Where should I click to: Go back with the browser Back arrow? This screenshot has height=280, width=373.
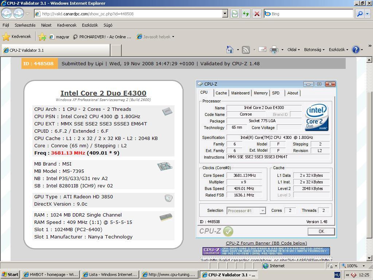(7, 13)
